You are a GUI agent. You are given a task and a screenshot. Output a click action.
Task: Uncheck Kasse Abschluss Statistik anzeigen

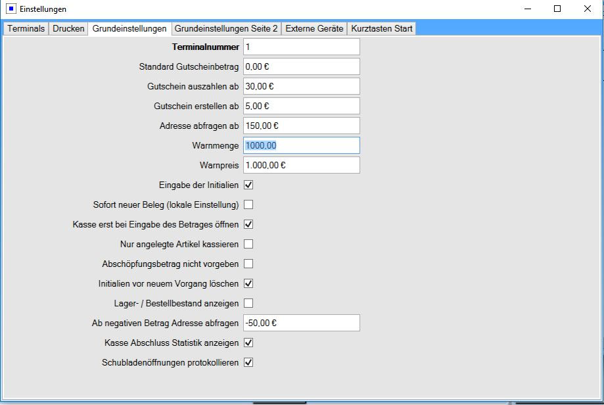248,343
